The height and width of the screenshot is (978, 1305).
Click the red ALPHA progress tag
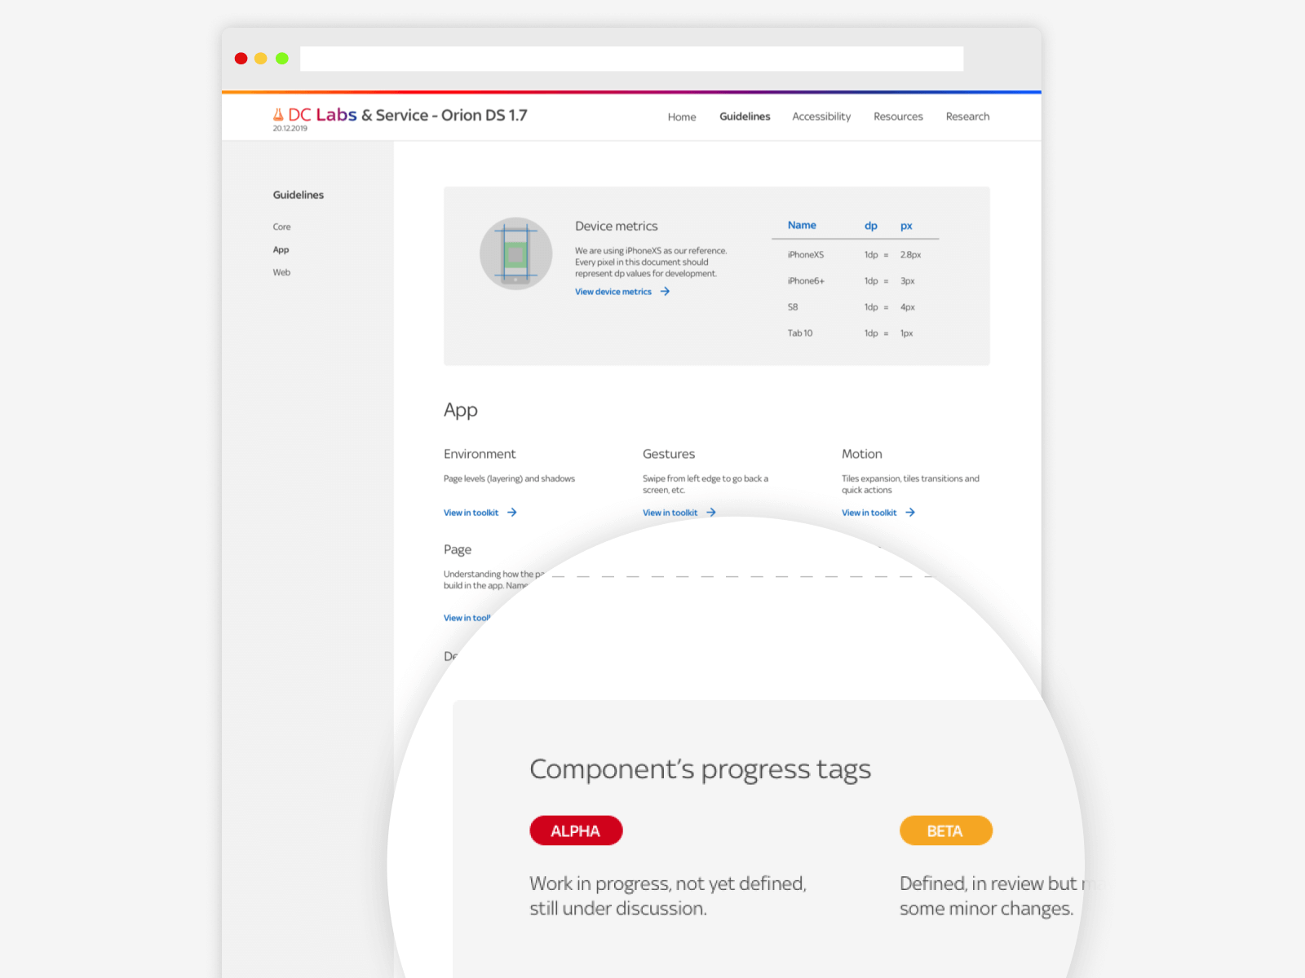click(x=576, y=830)
